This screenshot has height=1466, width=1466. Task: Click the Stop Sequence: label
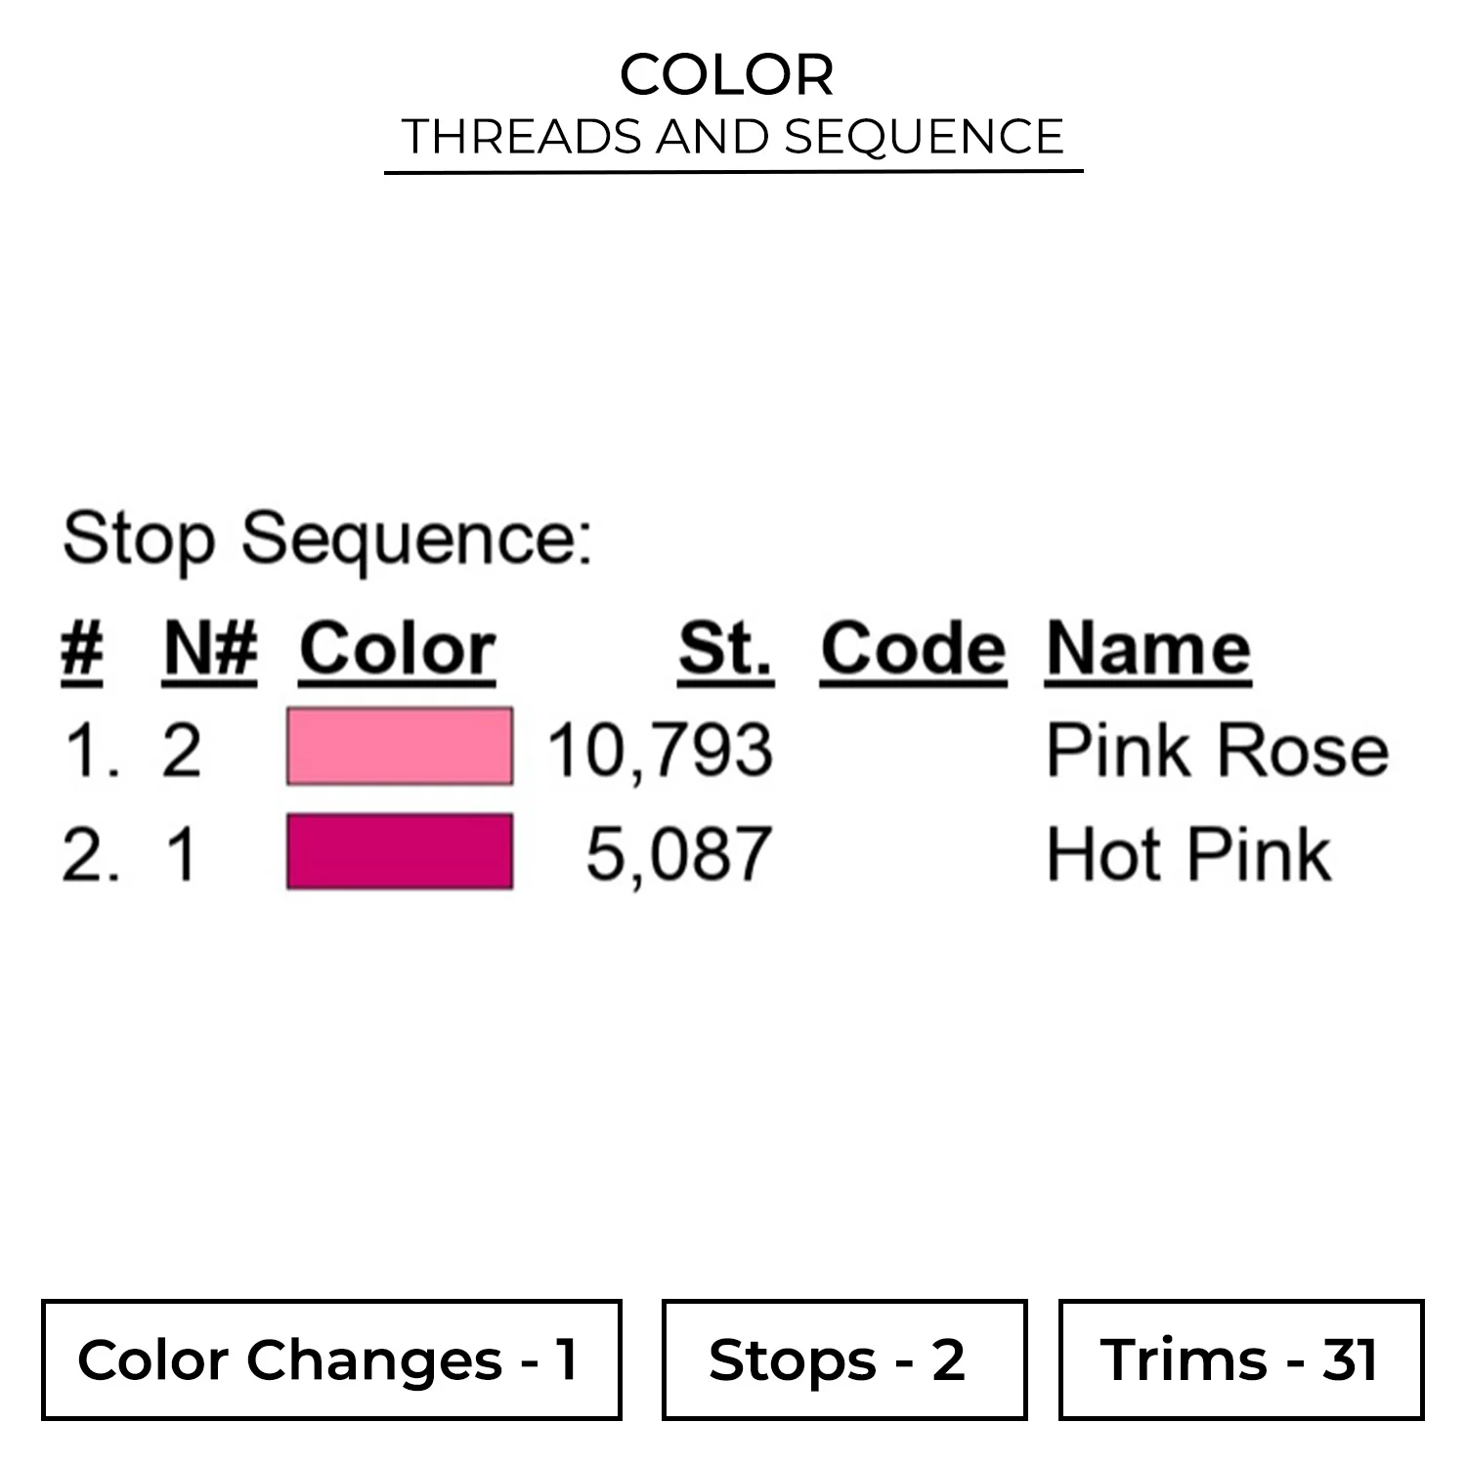point(327,539)
